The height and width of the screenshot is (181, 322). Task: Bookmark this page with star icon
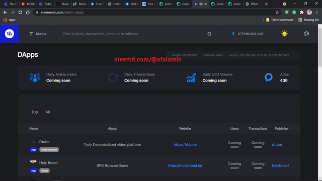[277, 12]
